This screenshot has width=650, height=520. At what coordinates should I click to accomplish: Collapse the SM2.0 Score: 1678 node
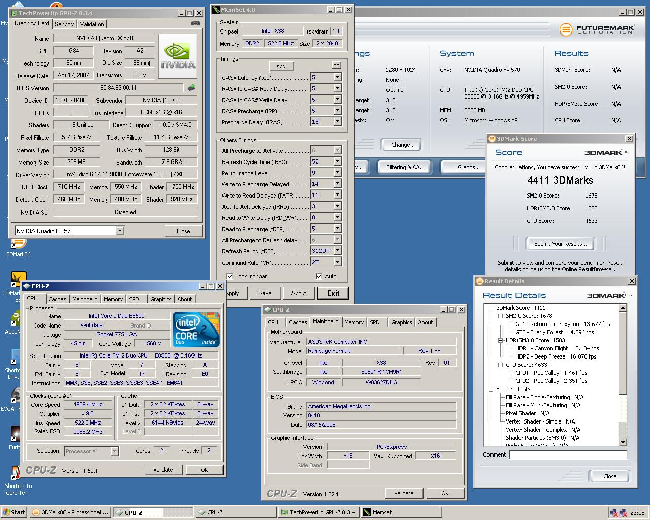[x=501, y=316]
